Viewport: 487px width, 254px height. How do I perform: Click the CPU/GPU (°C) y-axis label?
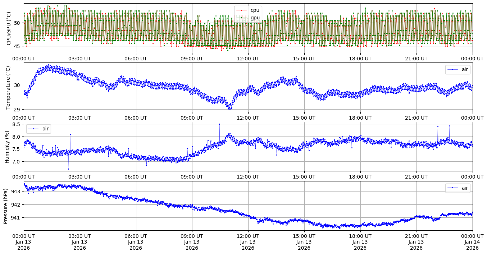coord(9,28)
